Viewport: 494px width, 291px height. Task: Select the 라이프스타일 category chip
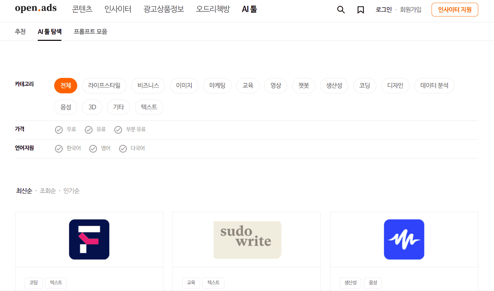coord(104,85)
